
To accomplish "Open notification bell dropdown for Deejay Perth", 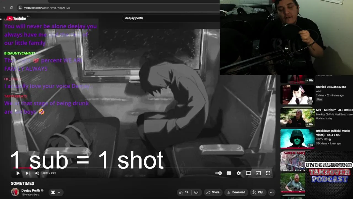I will pyautogui.click(x=56, y=192).
